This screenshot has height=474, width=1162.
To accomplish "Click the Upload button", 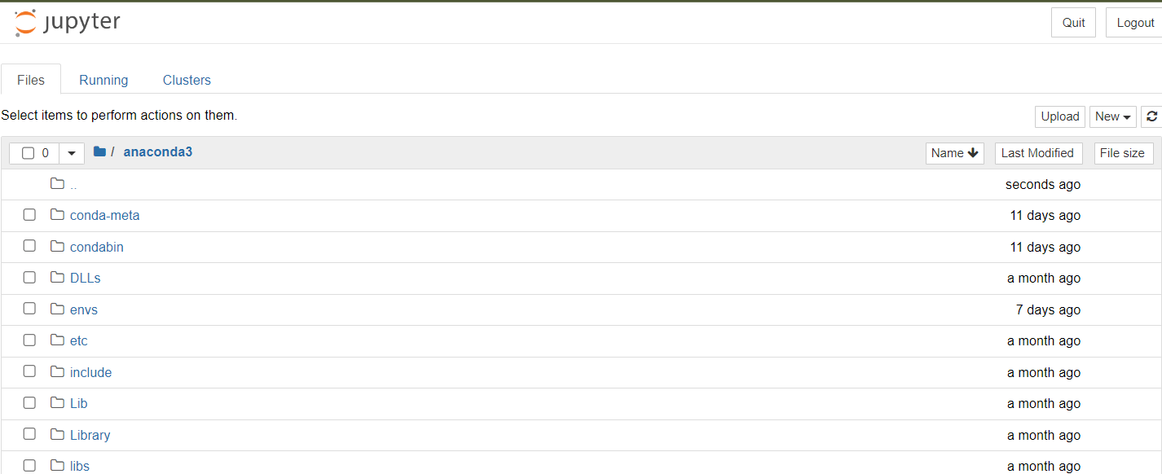I will click(1059, 116).
